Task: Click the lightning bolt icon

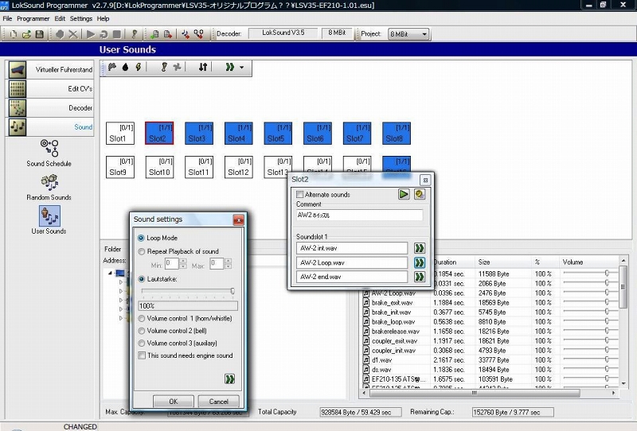Action: coord(138,67)
